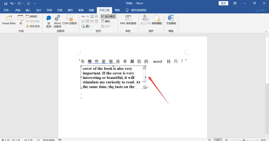Insert check box content control
Screen dimensions: 269x141
click(x=83, y=21)
